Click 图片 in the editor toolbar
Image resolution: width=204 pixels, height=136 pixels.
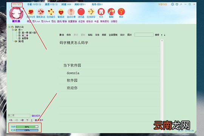coord(130,35)
